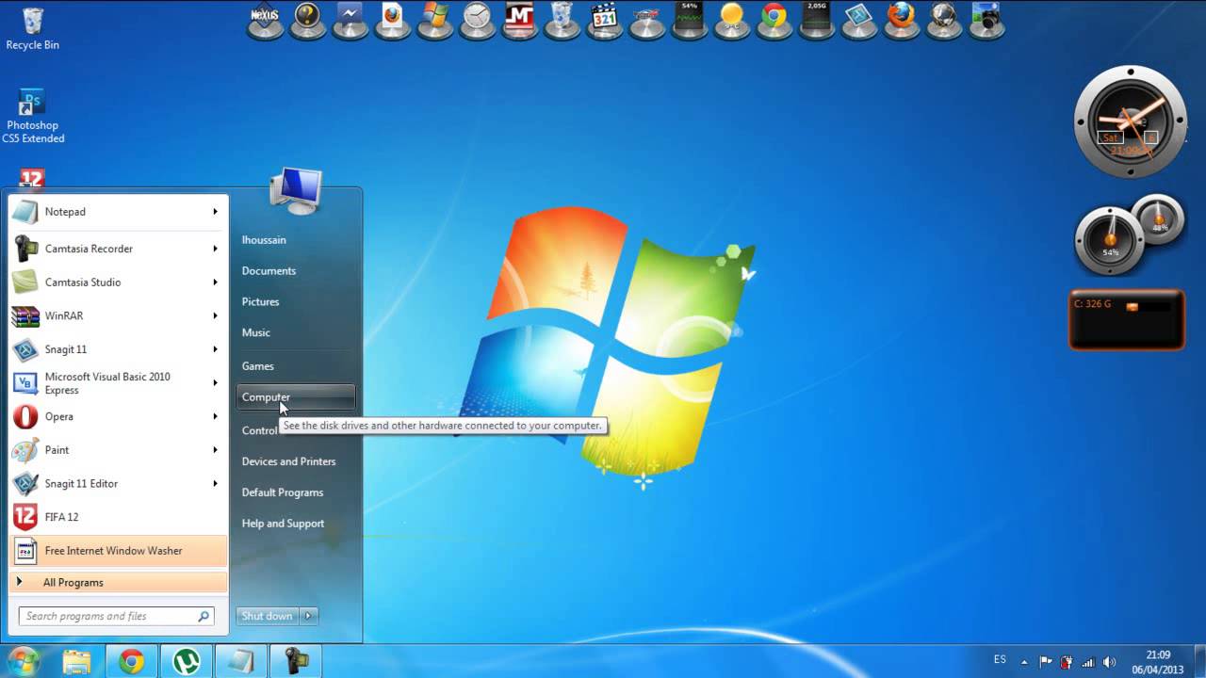Launch WinRAR from the Start menu programs list
The width and height of the screenshot is (1206, 678).
pos(118,315)
